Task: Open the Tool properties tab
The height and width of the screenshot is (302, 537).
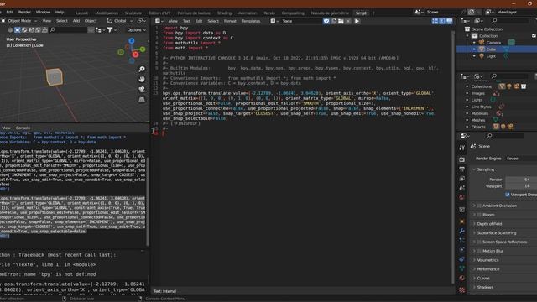Action: pos(462,148)
